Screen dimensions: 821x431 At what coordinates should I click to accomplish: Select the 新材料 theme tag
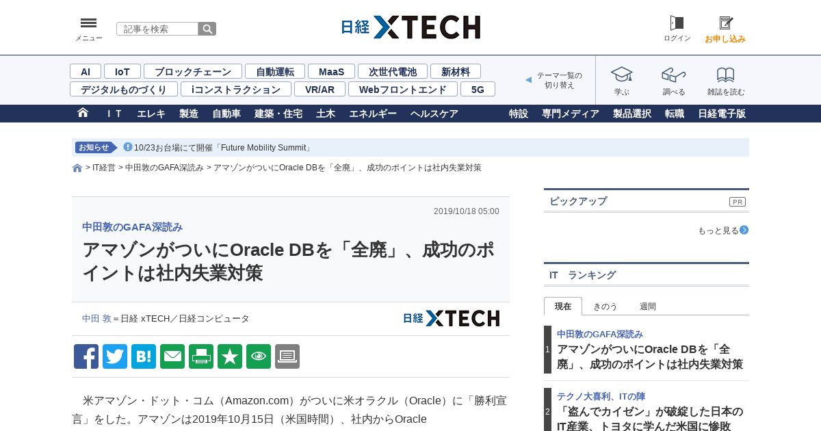(456, 71)
